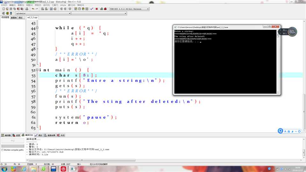The height and width of the screenshot is (172, 306).
Task: Create a new source file via toolbar icon
Action: [3, 9]
